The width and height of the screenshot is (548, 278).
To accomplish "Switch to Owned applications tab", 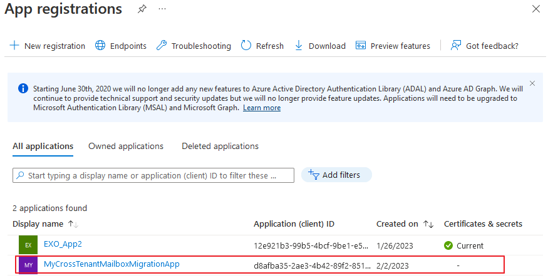I will pyautogui.click(x=126, y=146).
